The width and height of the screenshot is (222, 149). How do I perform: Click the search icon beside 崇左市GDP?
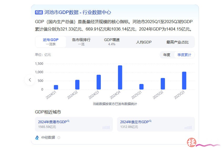tap(150, 121)
